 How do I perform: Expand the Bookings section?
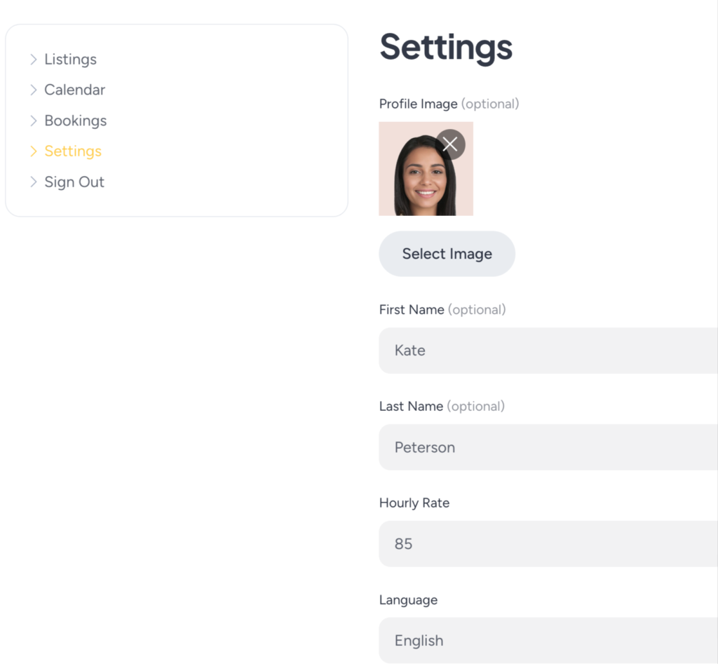(75, 121)
